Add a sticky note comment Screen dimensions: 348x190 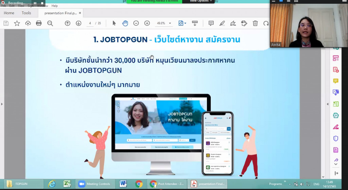click(211, 23)
